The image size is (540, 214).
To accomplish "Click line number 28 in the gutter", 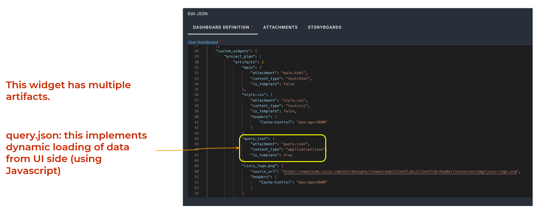I will 196,51.
